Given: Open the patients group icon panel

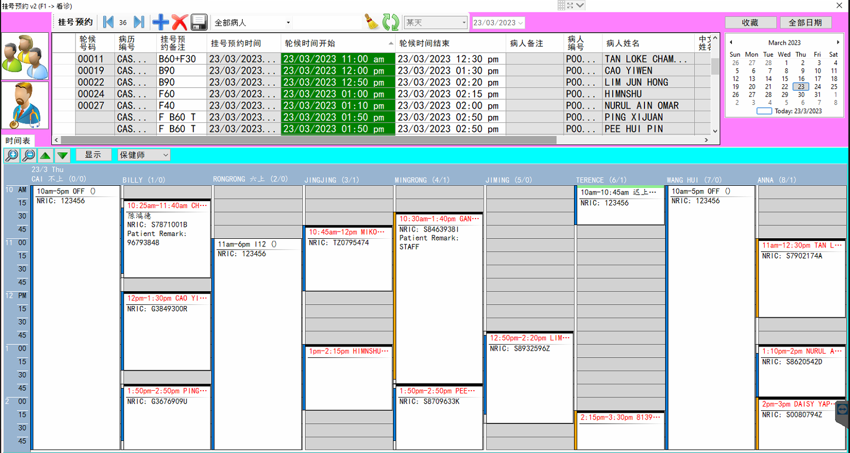Looking at the screenshot, I should pyautogui.click(x=25, y=57).
